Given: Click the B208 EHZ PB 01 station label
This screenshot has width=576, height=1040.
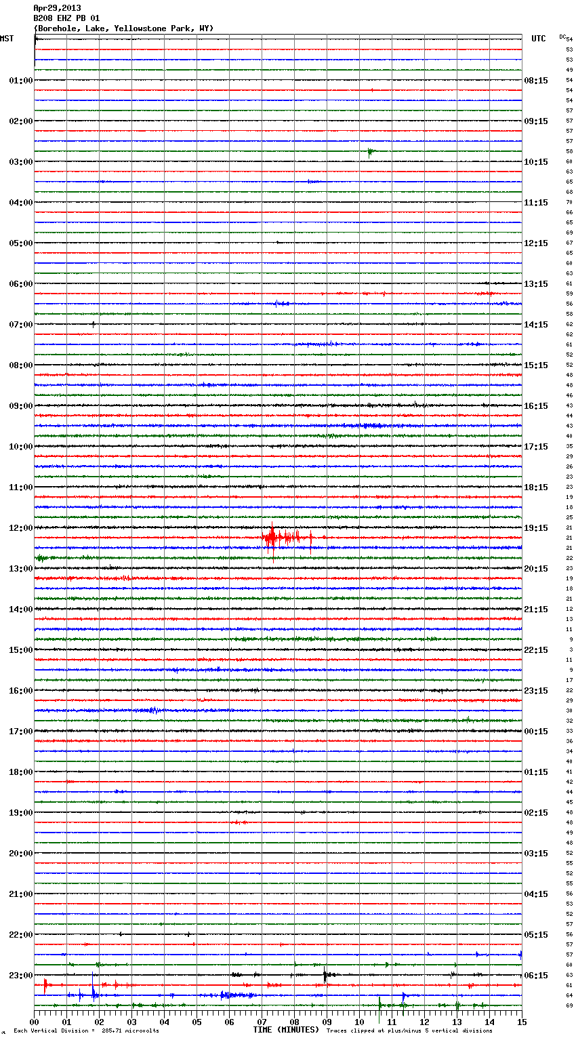Looking at the screenshot, I should pyautogui.click(x=66, y=18).
